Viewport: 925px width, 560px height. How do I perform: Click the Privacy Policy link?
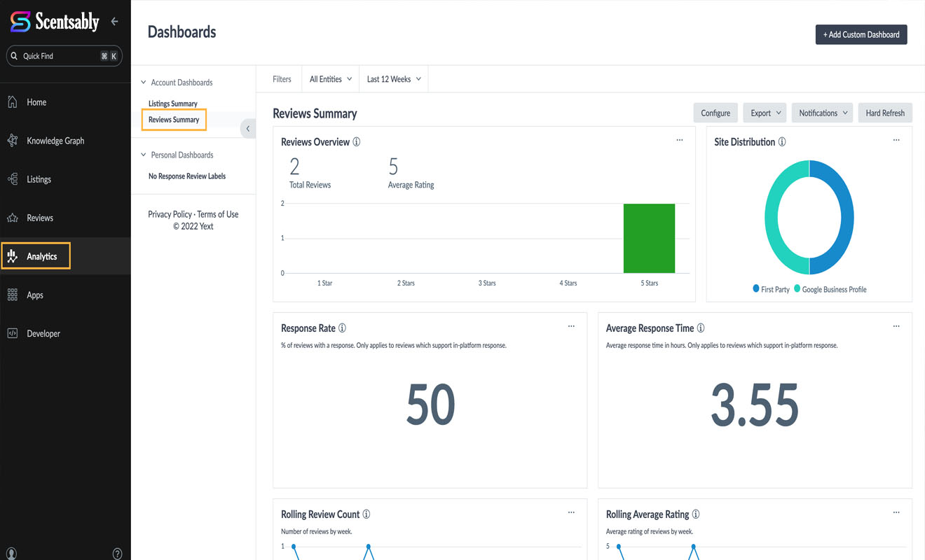(170, 214)
